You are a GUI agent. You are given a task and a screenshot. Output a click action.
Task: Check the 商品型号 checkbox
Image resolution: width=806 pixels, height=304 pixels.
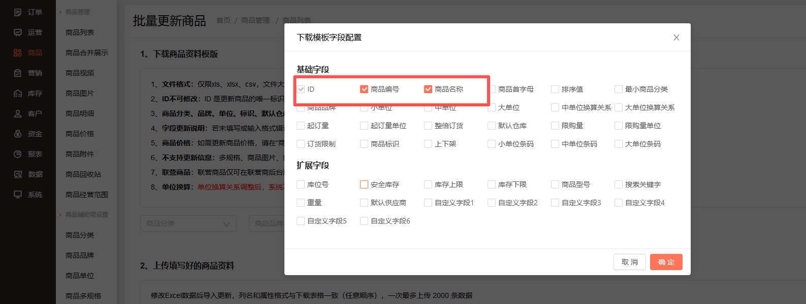(555, 184)
